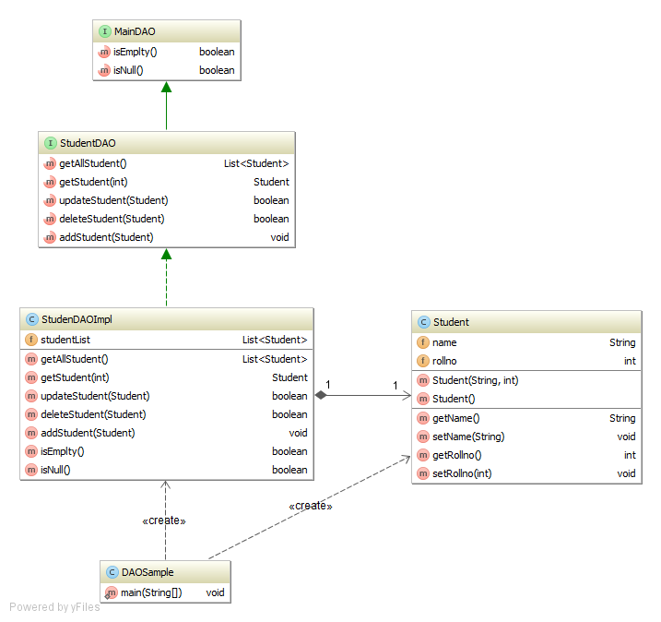Click constructor icon of Student()
The width and height of the screenshot is (661, 622).
coord(423,399)
